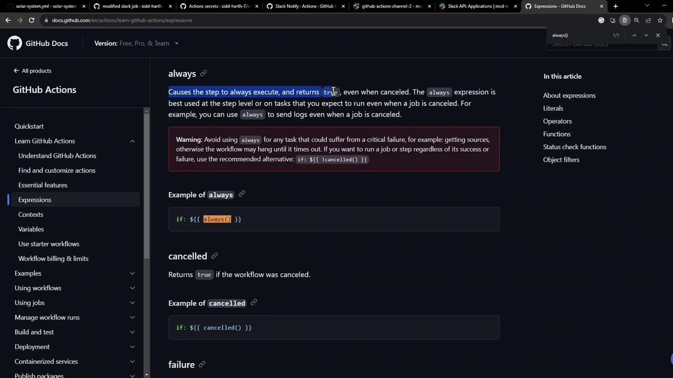The image size is (673, 378).
Task: Open 'Status check functions' in article outline
Action: tap(574, 147)
